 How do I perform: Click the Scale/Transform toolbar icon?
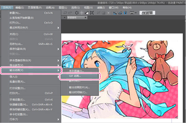click(x=92, y=13)
